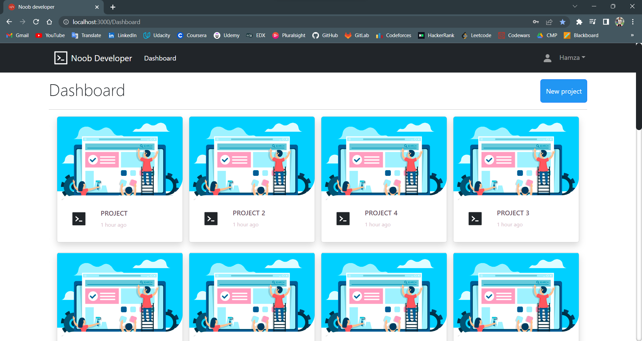
Task: Show more bookmarks with the double chevron
Action: click(632, 35)
